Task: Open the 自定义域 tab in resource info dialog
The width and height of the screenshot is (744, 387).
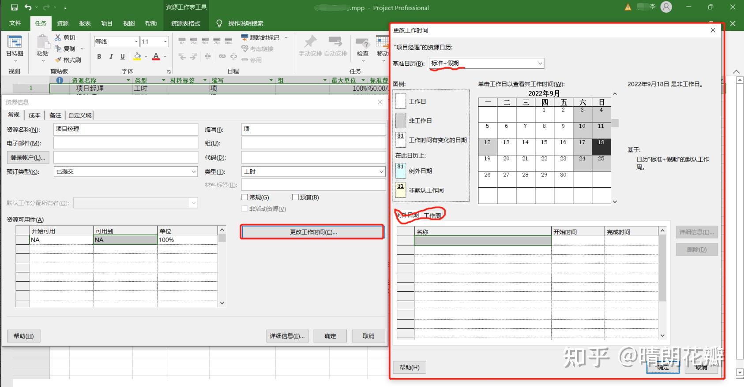Action: pos(80,115)
